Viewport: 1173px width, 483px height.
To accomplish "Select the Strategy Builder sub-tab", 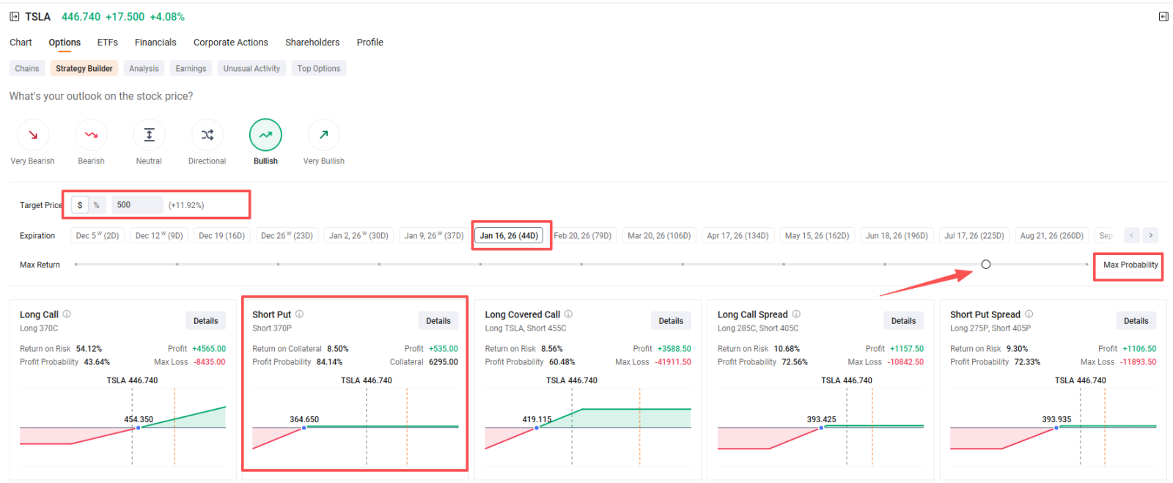I will point(84,68).
